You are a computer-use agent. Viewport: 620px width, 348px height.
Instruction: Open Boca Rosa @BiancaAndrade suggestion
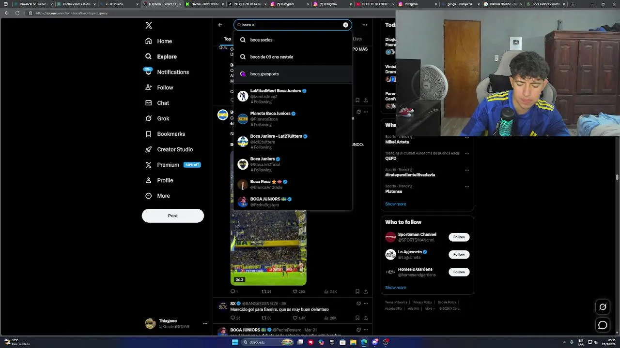(x=293, y=184)
